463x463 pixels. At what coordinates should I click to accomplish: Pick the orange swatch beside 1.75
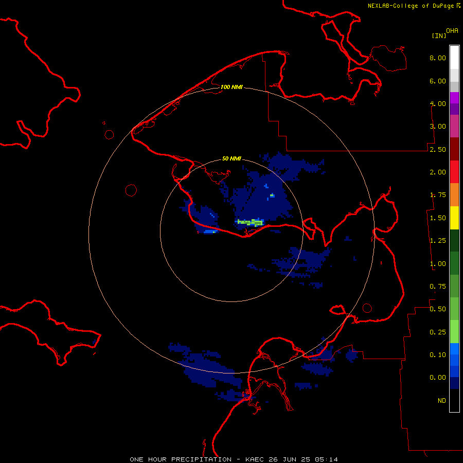click(x=454, y=195)
